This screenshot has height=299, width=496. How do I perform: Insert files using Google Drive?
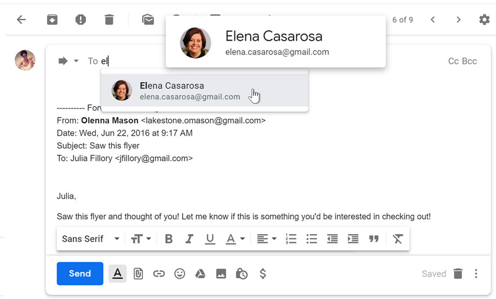tap(200, 274)
